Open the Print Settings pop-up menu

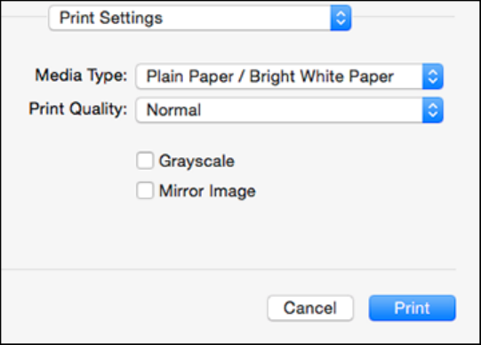coord(200,18)
